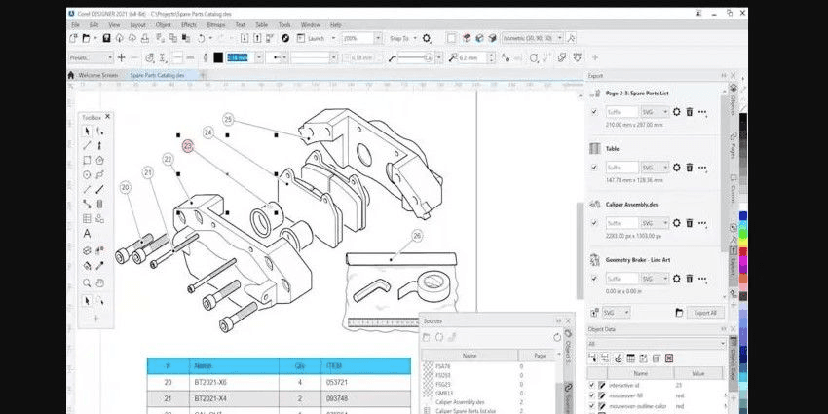Close the Toolbox panel
This screenshot has height=414, width=828.
pos(108,117)
